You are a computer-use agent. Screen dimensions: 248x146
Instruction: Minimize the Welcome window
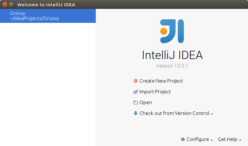[11, 4]
